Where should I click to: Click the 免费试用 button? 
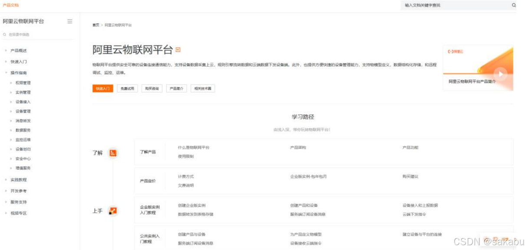128,88
